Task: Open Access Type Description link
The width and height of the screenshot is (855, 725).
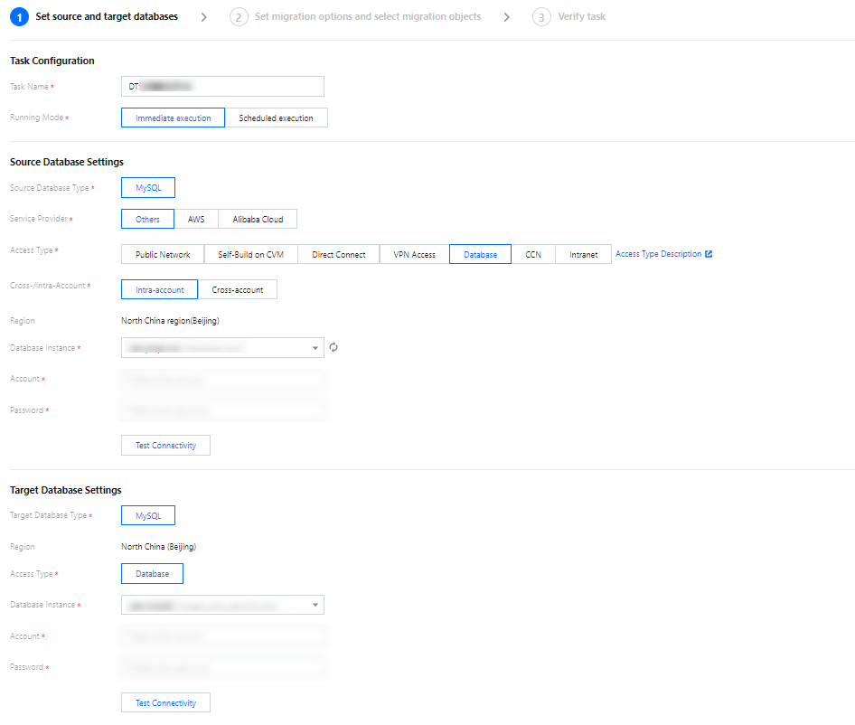Action: click(658, 254)
